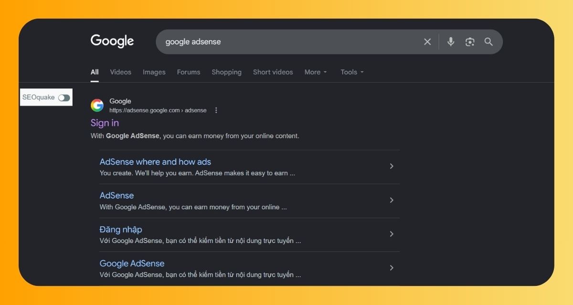Expand the More dropdown
Image resolution: width=573 pixels, height=305 pixels.
tap(316, 72)
